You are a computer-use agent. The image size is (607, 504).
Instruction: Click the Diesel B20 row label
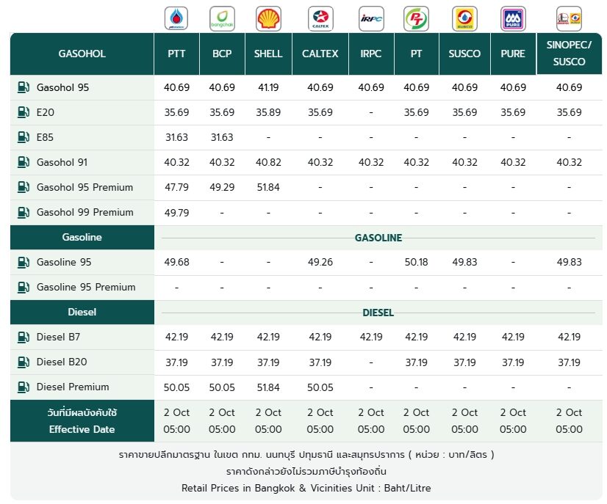[62, 362]
